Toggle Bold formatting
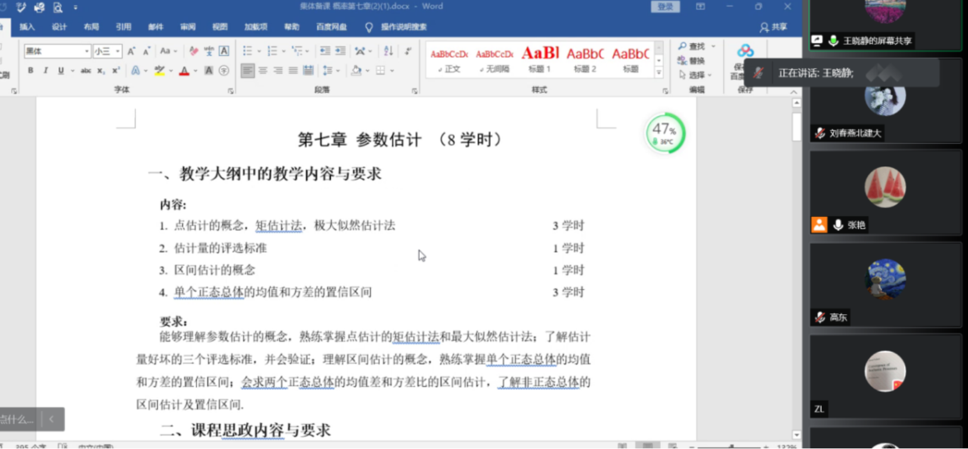The height and width of the screenshot is (449, 968). click(x=30, y=71)
